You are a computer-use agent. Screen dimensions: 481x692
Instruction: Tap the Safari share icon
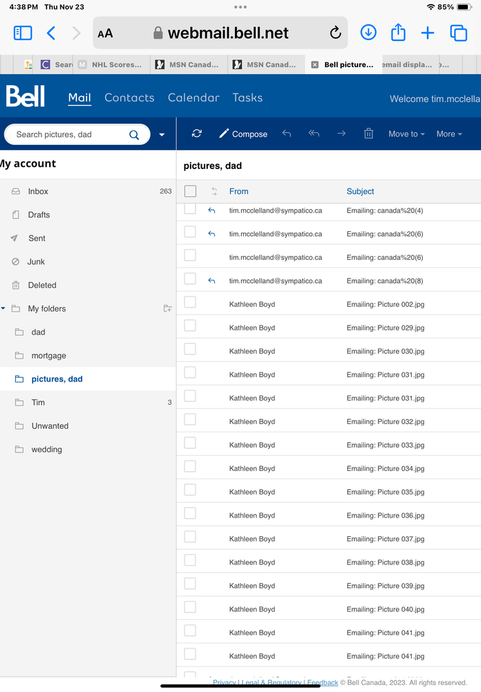pos(398,33)
